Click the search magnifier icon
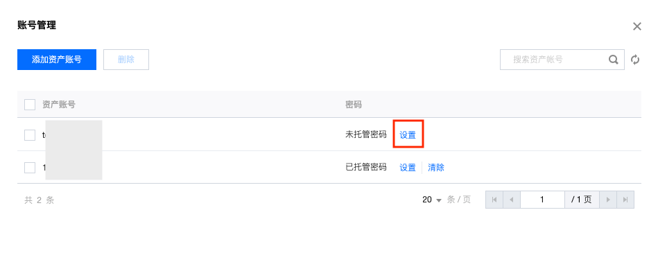Screen dimensions: 658x253 click(614, 60)
